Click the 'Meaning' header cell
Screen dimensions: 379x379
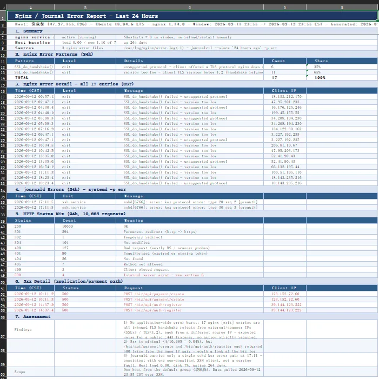(190, 221)
